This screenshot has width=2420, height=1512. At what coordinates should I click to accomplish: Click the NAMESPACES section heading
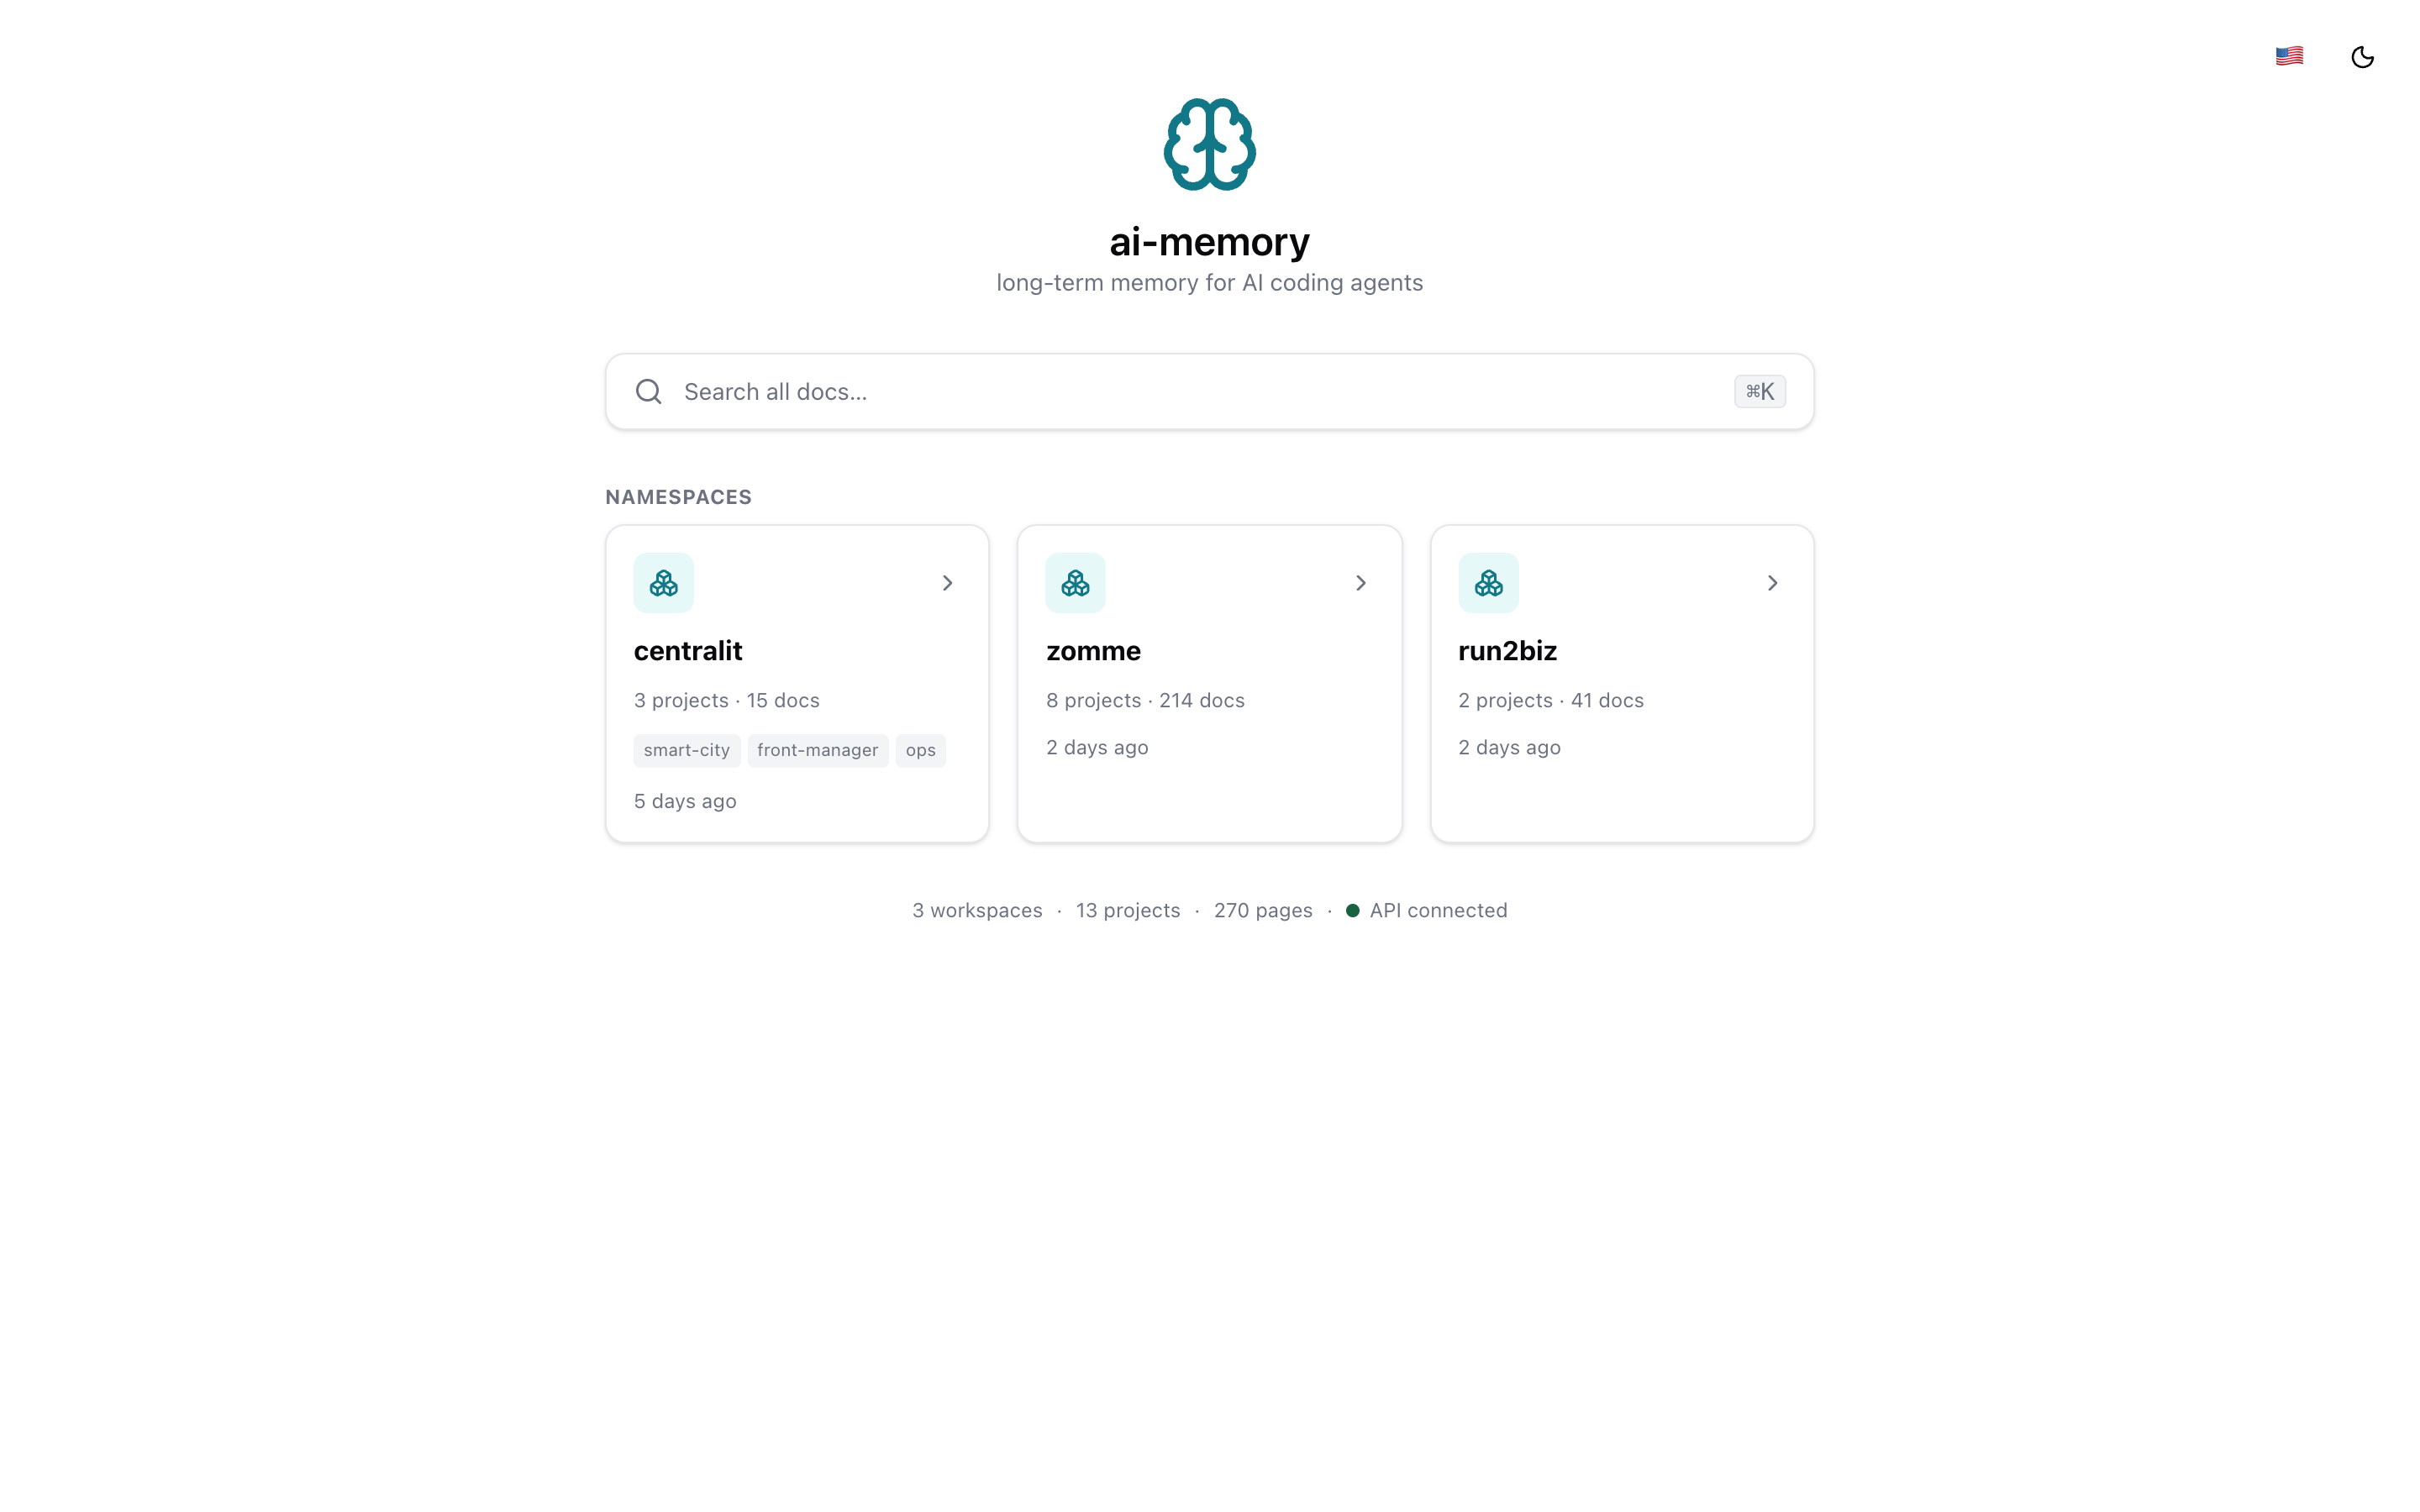(x=678, y=497)
